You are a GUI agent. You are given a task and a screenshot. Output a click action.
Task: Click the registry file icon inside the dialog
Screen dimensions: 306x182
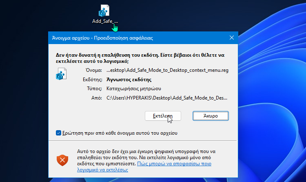[x=61, y=74]
